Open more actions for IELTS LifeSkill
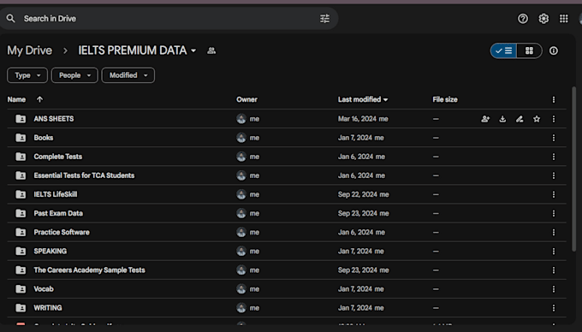Viewport: 582px width, 332px height. [554, 194]
